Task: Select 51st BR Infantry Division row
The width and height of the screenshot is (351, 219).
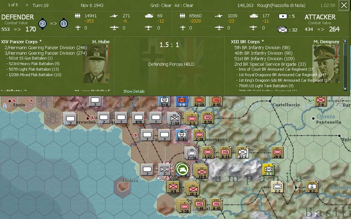Action: 264,59
